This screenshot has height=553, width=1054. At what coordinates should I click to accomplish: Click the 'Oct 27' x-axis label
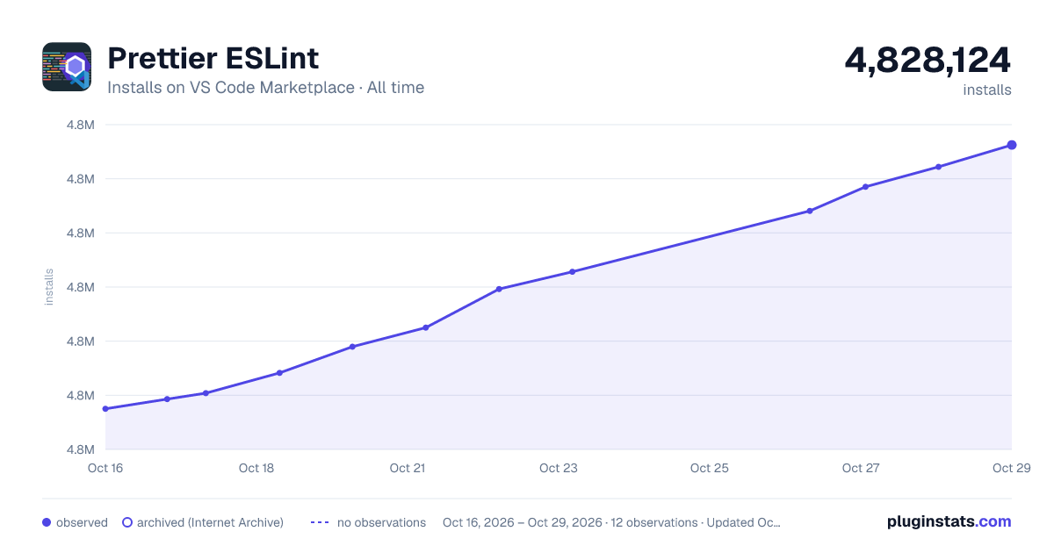point(861,468)
